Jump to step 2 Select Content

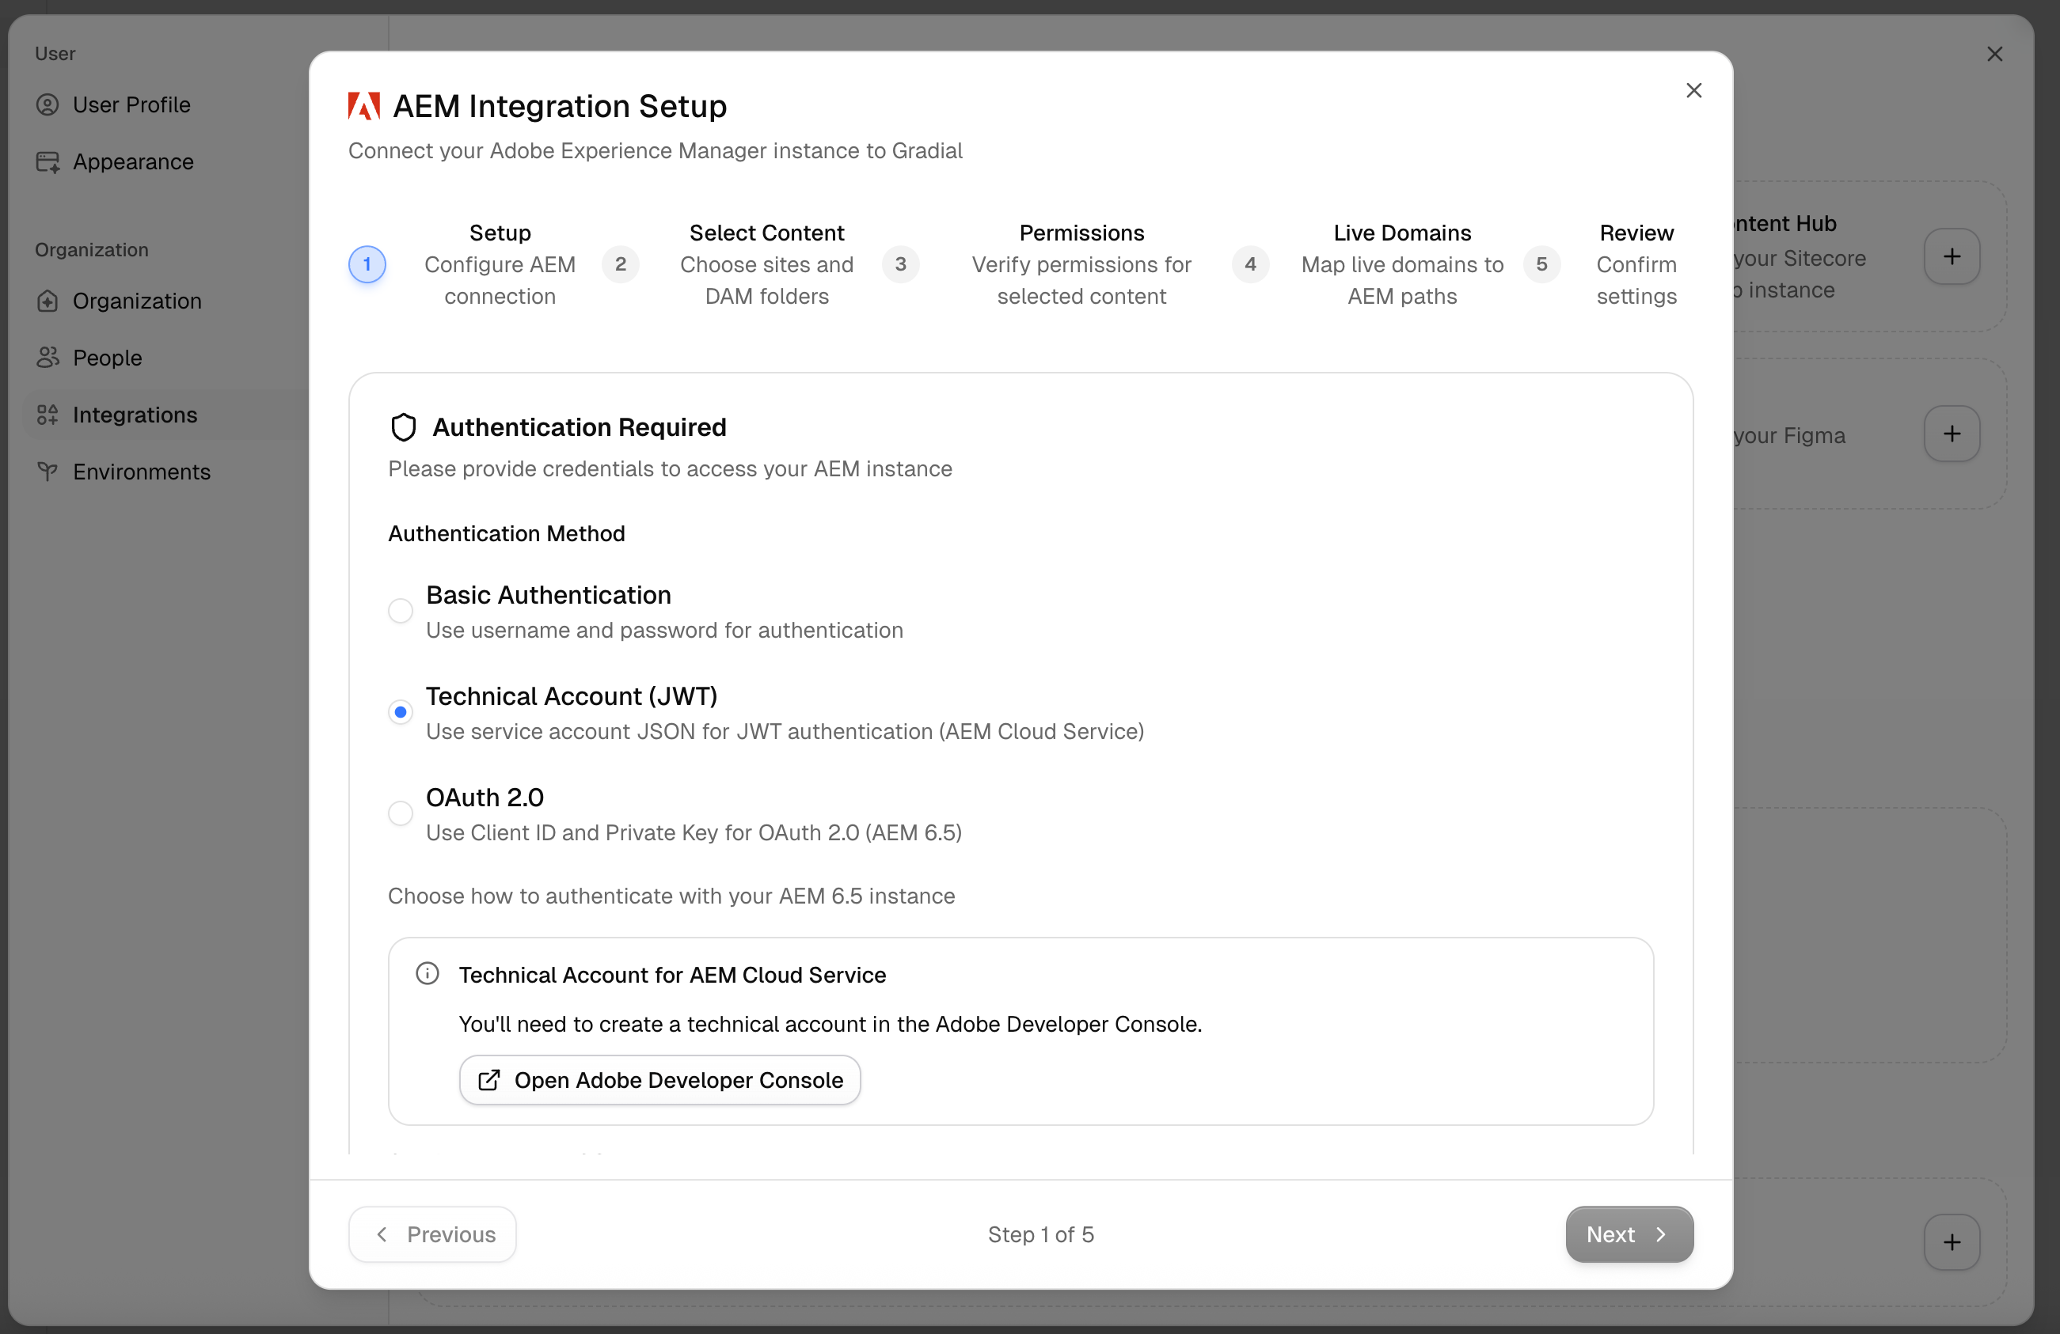621,263
